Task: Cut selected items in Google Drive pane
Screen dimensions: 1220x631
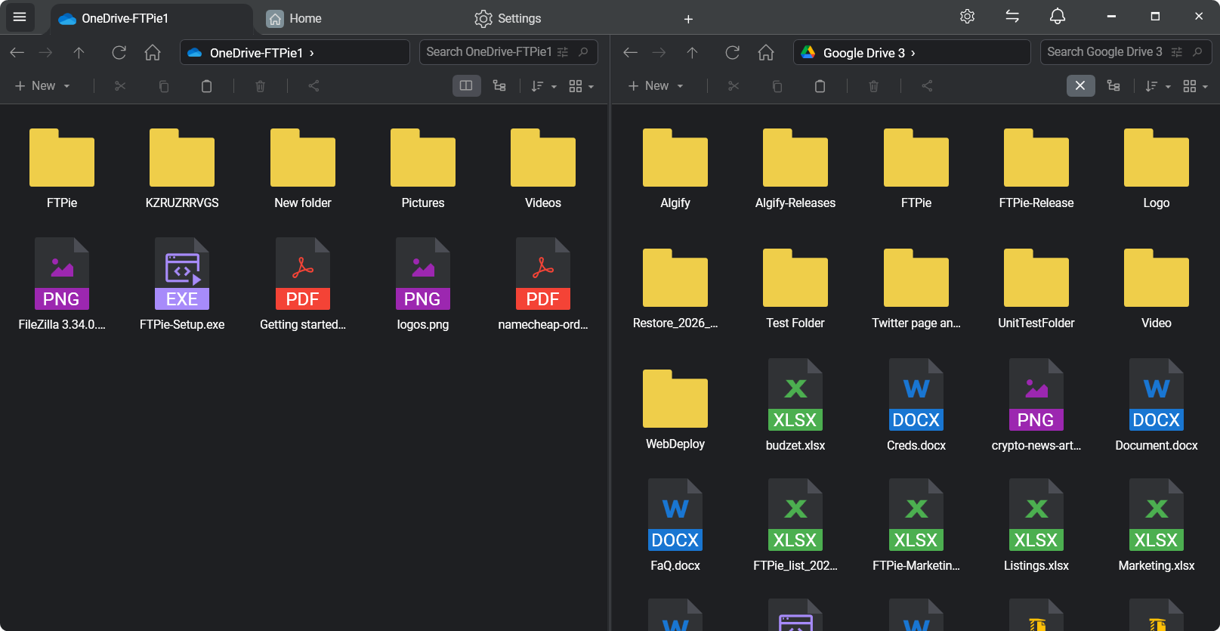Action: pyautogui.click(x=734, y=86)
